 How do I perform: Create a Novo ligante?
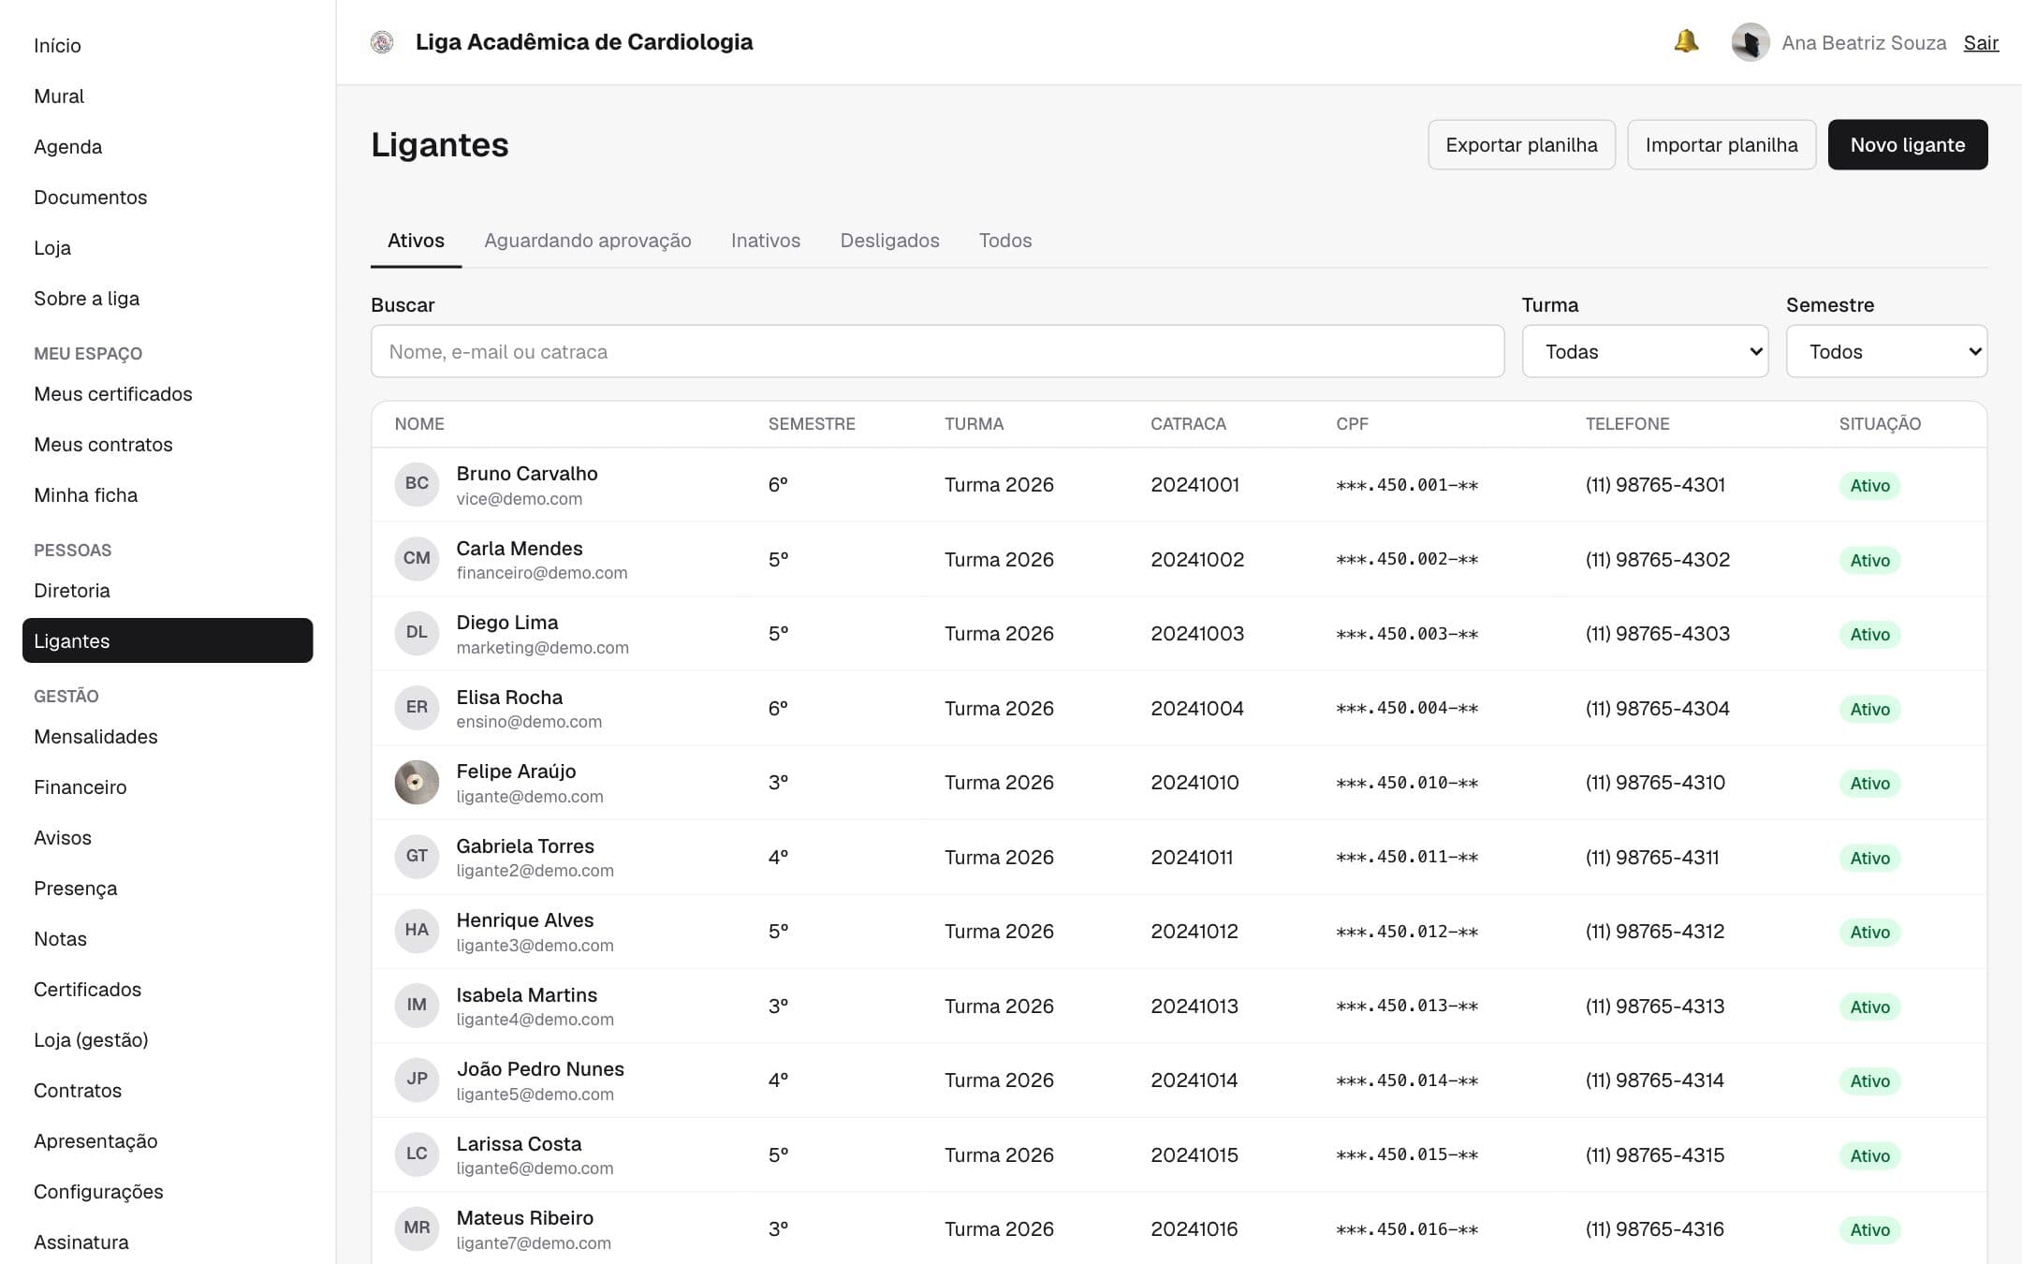1908,144
